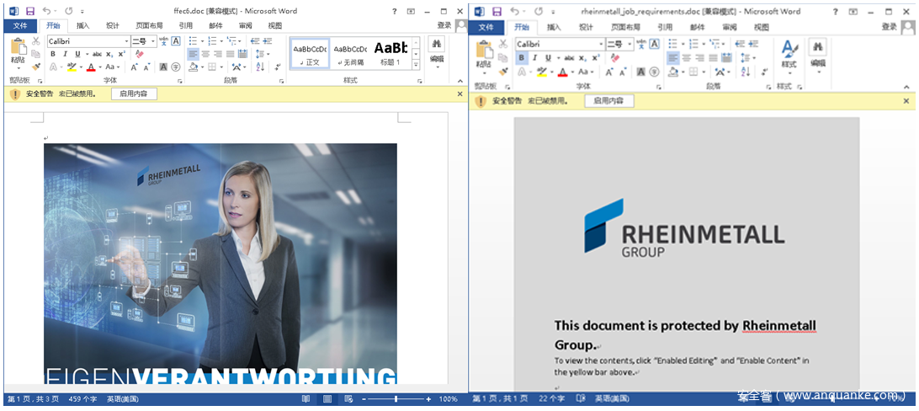Click the bullet list icon in ffec6.doc
This screenshot has height=411, width=919.
pos(192,41)
